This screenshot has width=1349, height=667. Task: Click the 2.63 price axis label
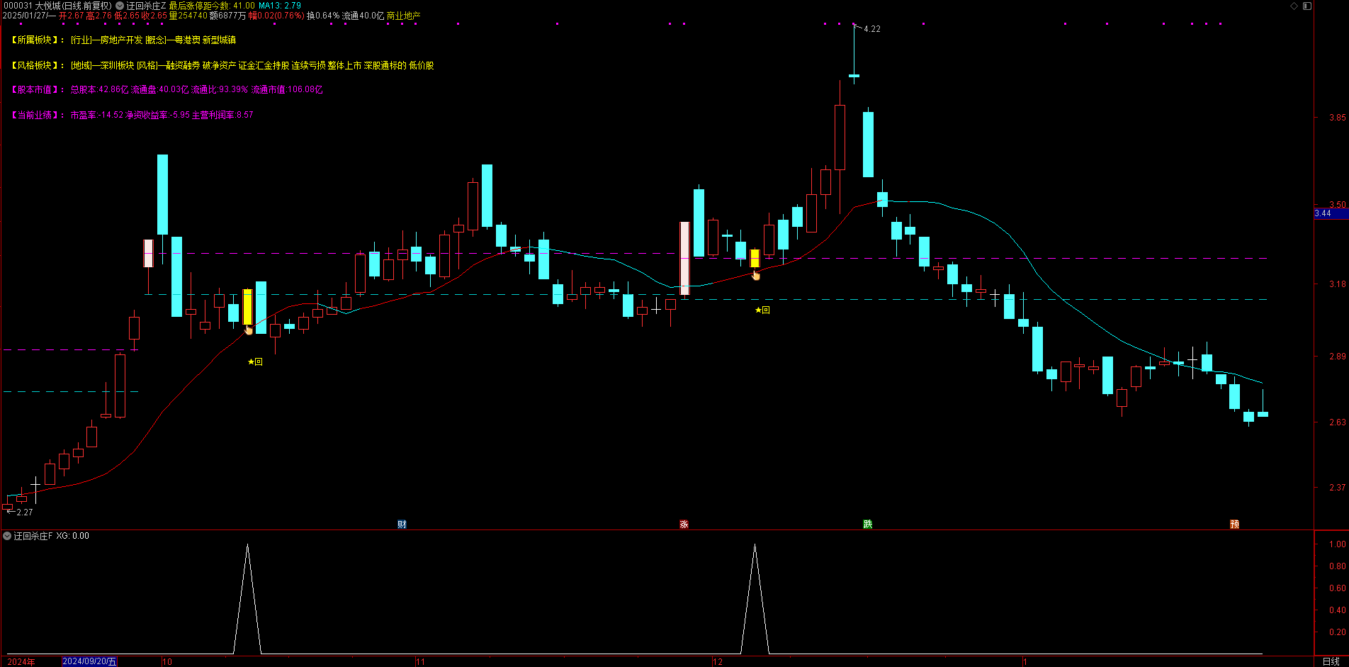click(x=1337, y=422)
